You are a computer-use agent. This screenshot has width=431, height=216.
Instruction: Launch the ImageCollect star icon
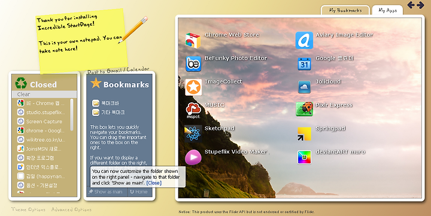pyautogui.click(x=193, y=87)
